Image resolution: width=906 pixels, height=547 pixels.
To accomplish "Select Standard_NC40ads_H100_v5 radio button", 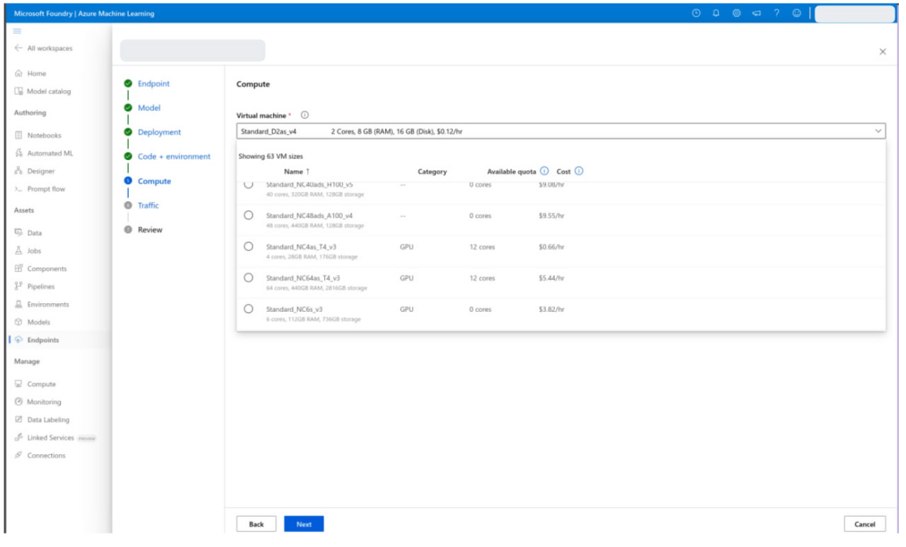I will click(248, 184).
